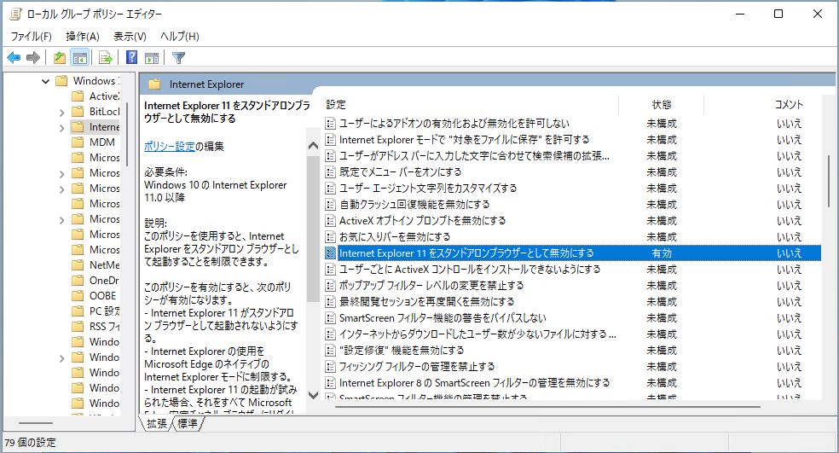Screen dimensions: 839x453
Task: Select policy フィッシング フィルターの管理を禁止する
Action: tap(417, 367)
